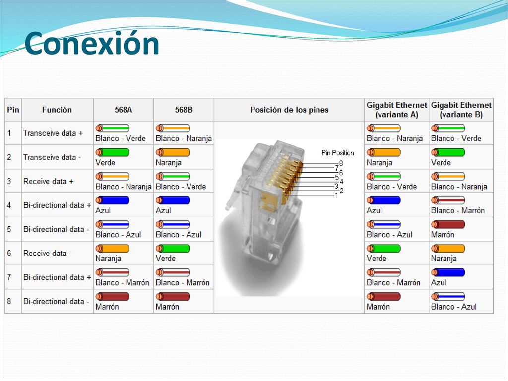508x381 pixels.
Task: Click orange wire icon in 568B pin 2
Action: point(173,152)
